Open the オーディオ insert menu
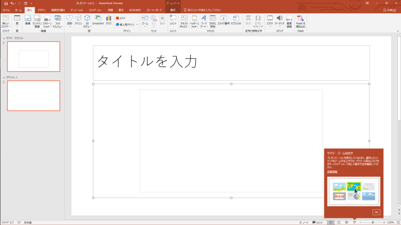401x225 pixels. point(280,21)
